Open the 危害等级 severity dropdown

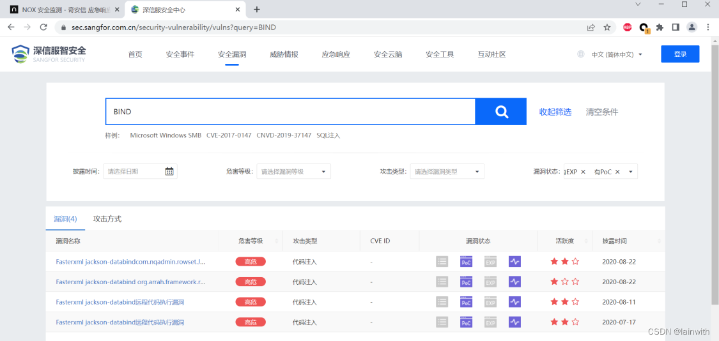(x=293, y=171)
